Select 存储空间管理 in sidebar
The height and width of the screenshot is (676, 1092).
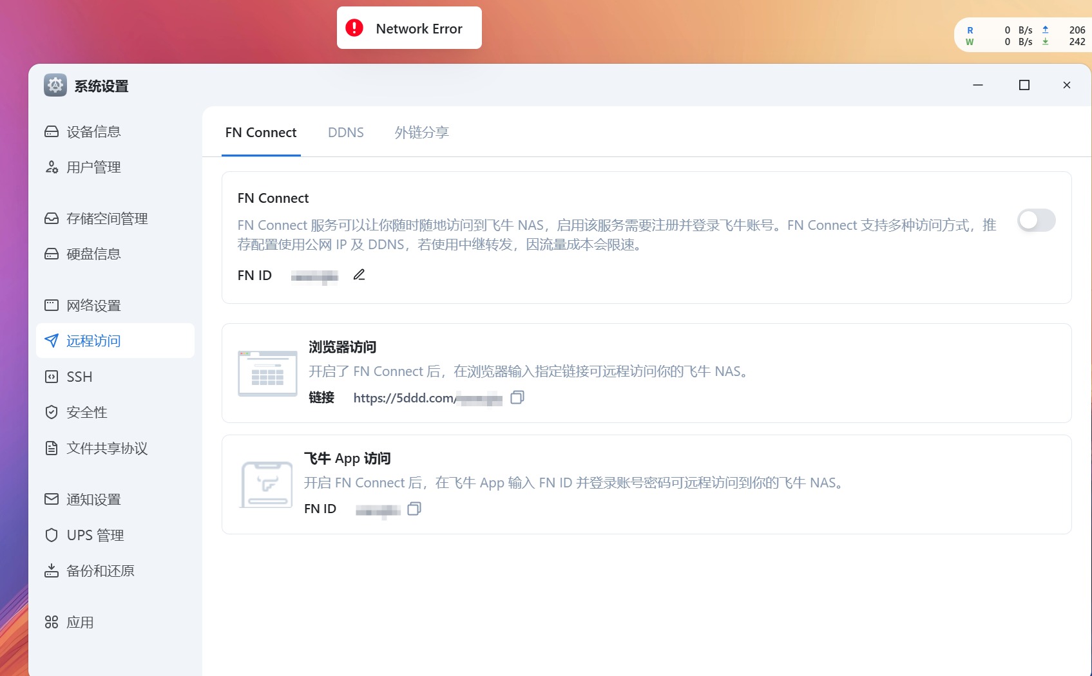tap(106, 218)
